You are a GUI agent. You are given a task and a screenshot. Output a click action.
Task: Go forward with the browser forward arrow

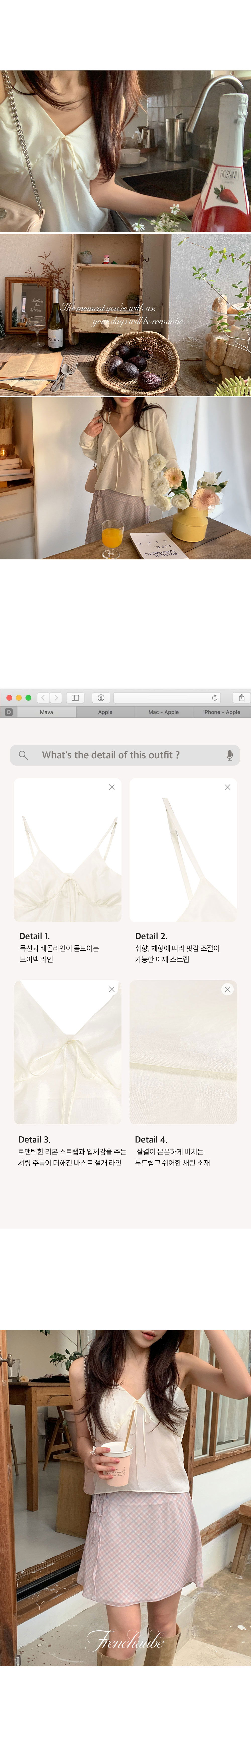tap(56, 697)
